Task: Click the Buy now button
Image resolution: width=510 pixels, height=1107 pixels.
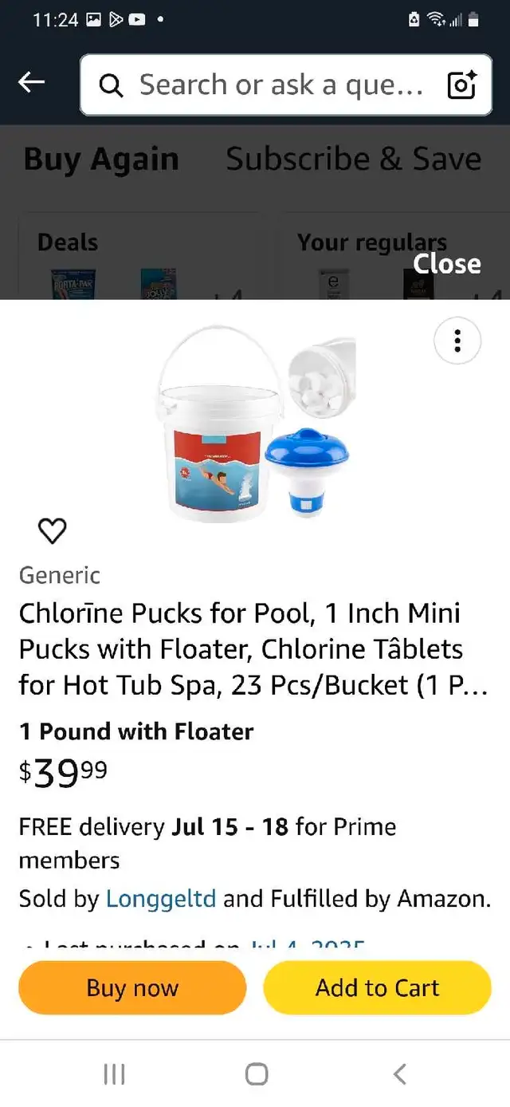Action: click(132, 987)
